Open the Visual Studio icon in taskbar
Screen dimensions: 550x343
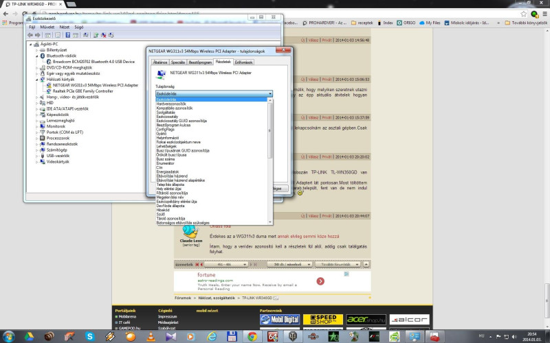pos(171,337)
